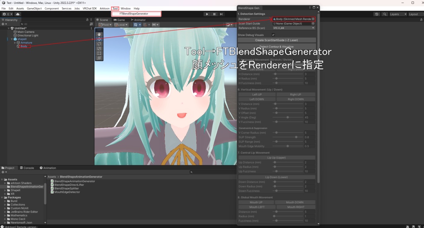Lock the Hierarchy panel
The image size is (424, 228).
pyautogui.click(x=87, y=20)
